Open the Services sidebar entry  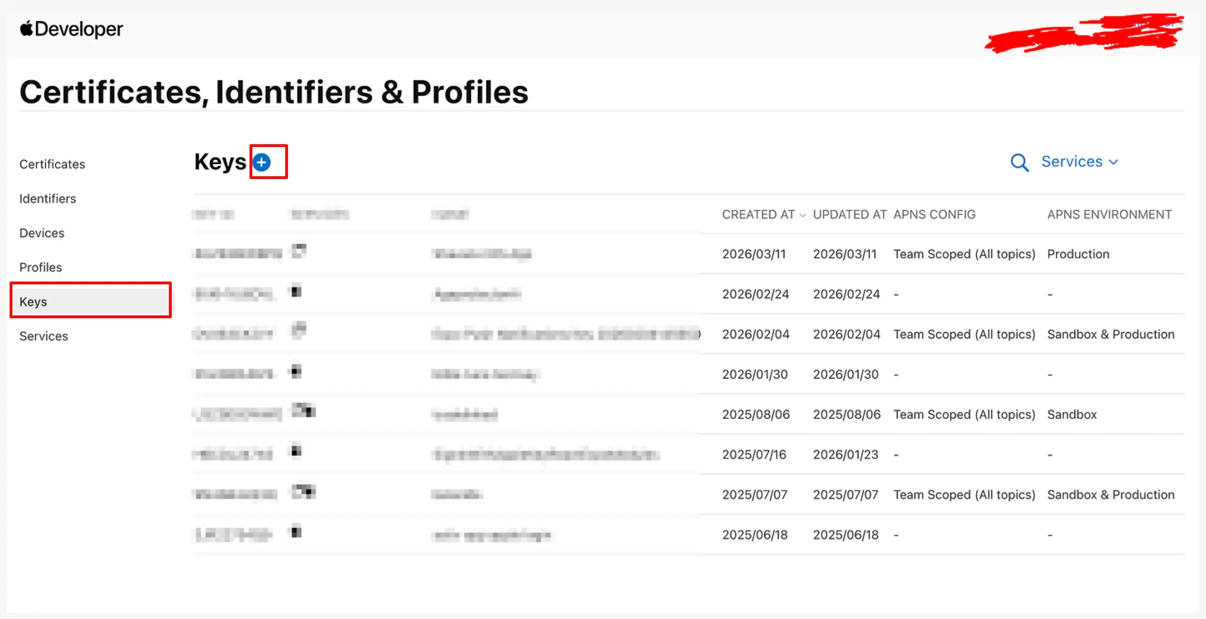tap(43, 336)
